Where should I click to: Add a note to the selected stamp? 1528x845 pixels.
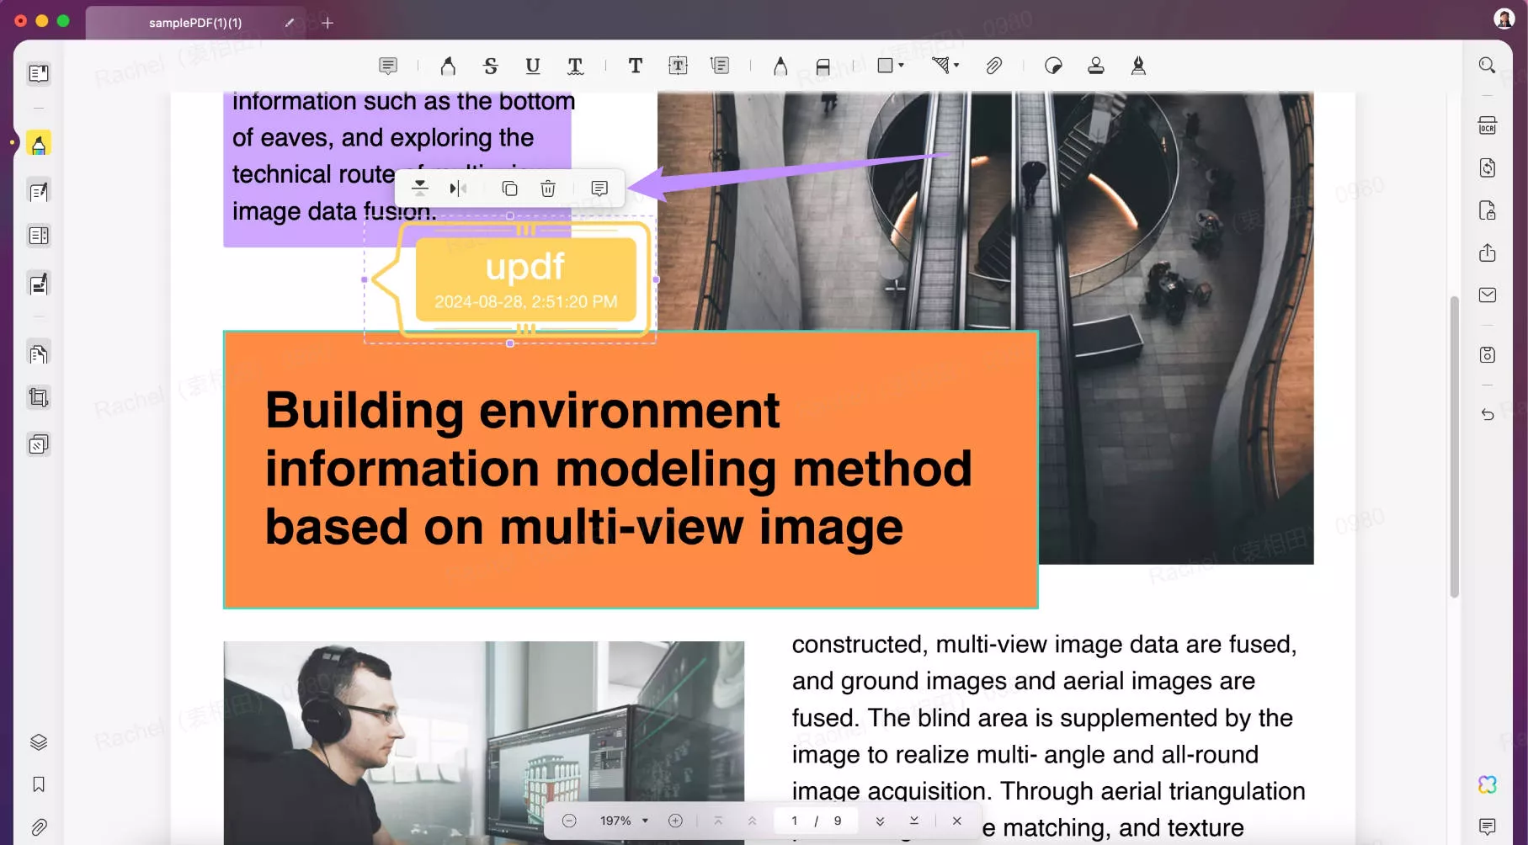pos(599,189)
